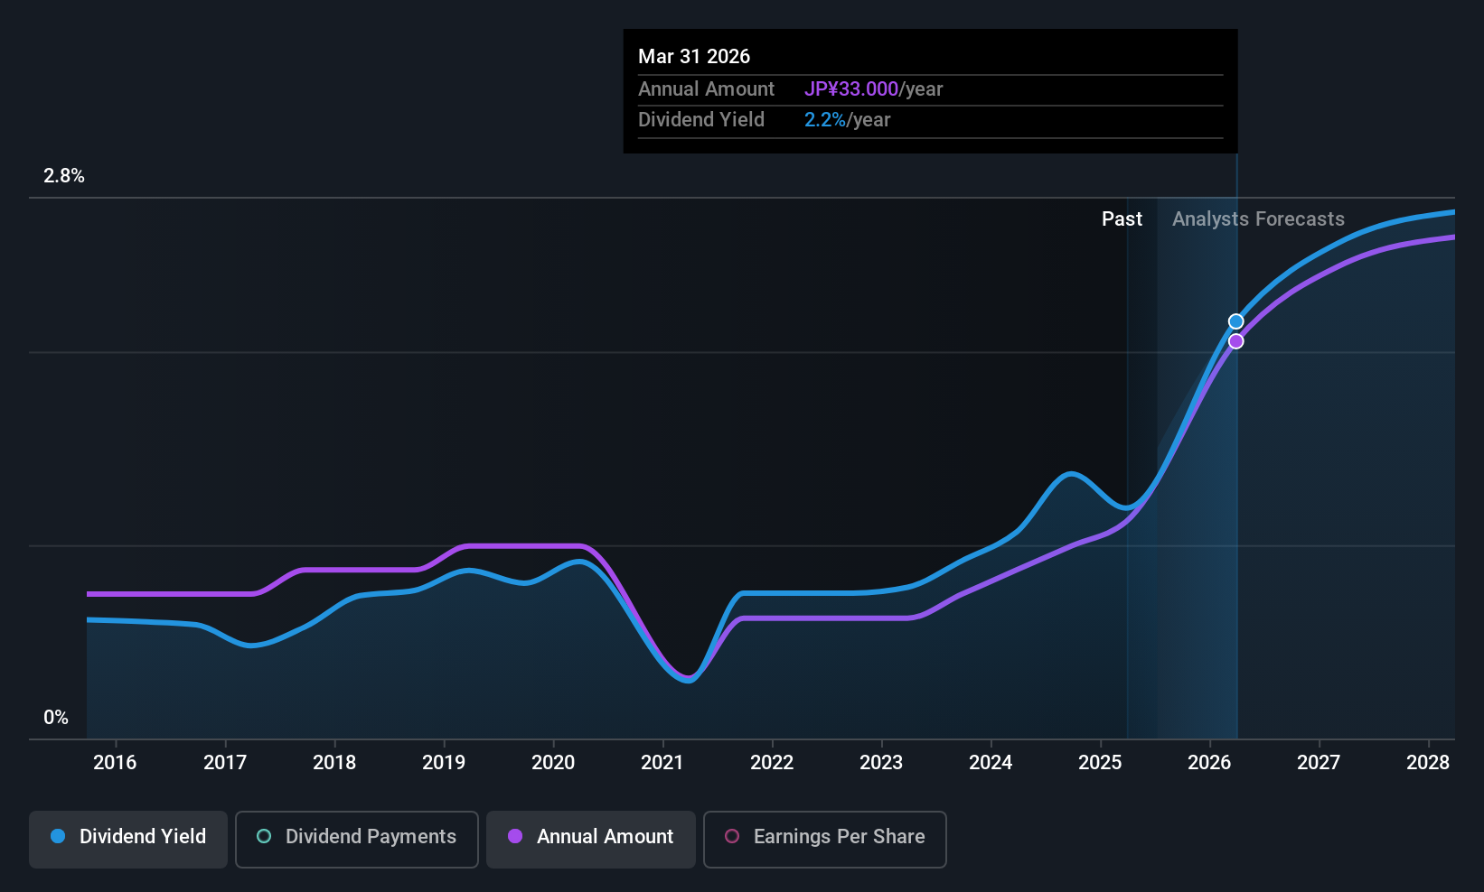Click the 2019 x-axis label
This screenshot has height=892, width=1484.
click(x=444, y=762)
